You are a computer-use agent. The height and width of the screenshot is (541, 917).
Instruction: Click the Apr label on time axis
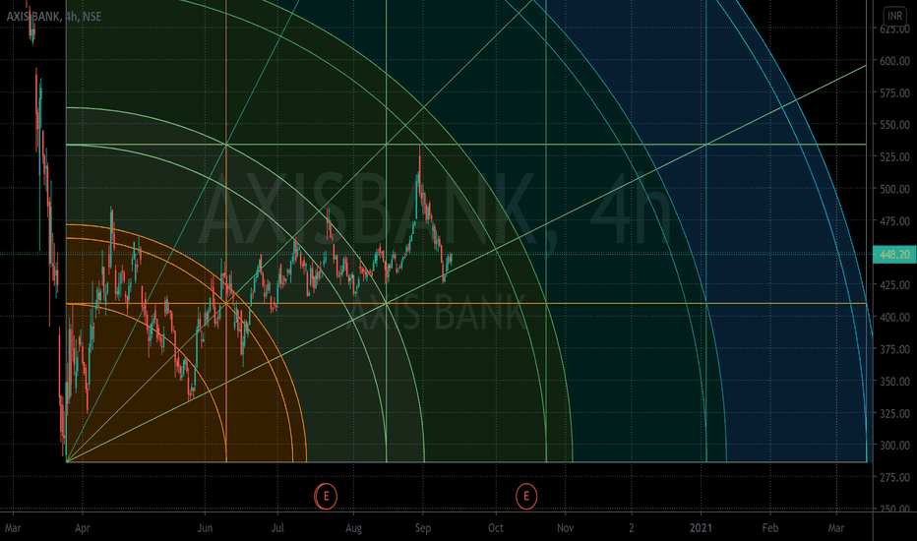point(83,528)
